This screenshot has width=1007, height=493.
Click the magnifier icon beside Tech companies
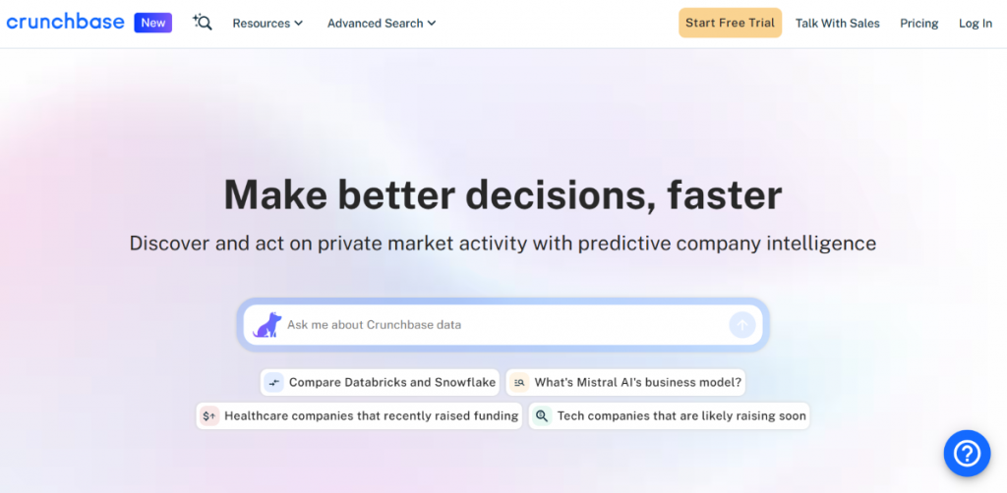541,416
